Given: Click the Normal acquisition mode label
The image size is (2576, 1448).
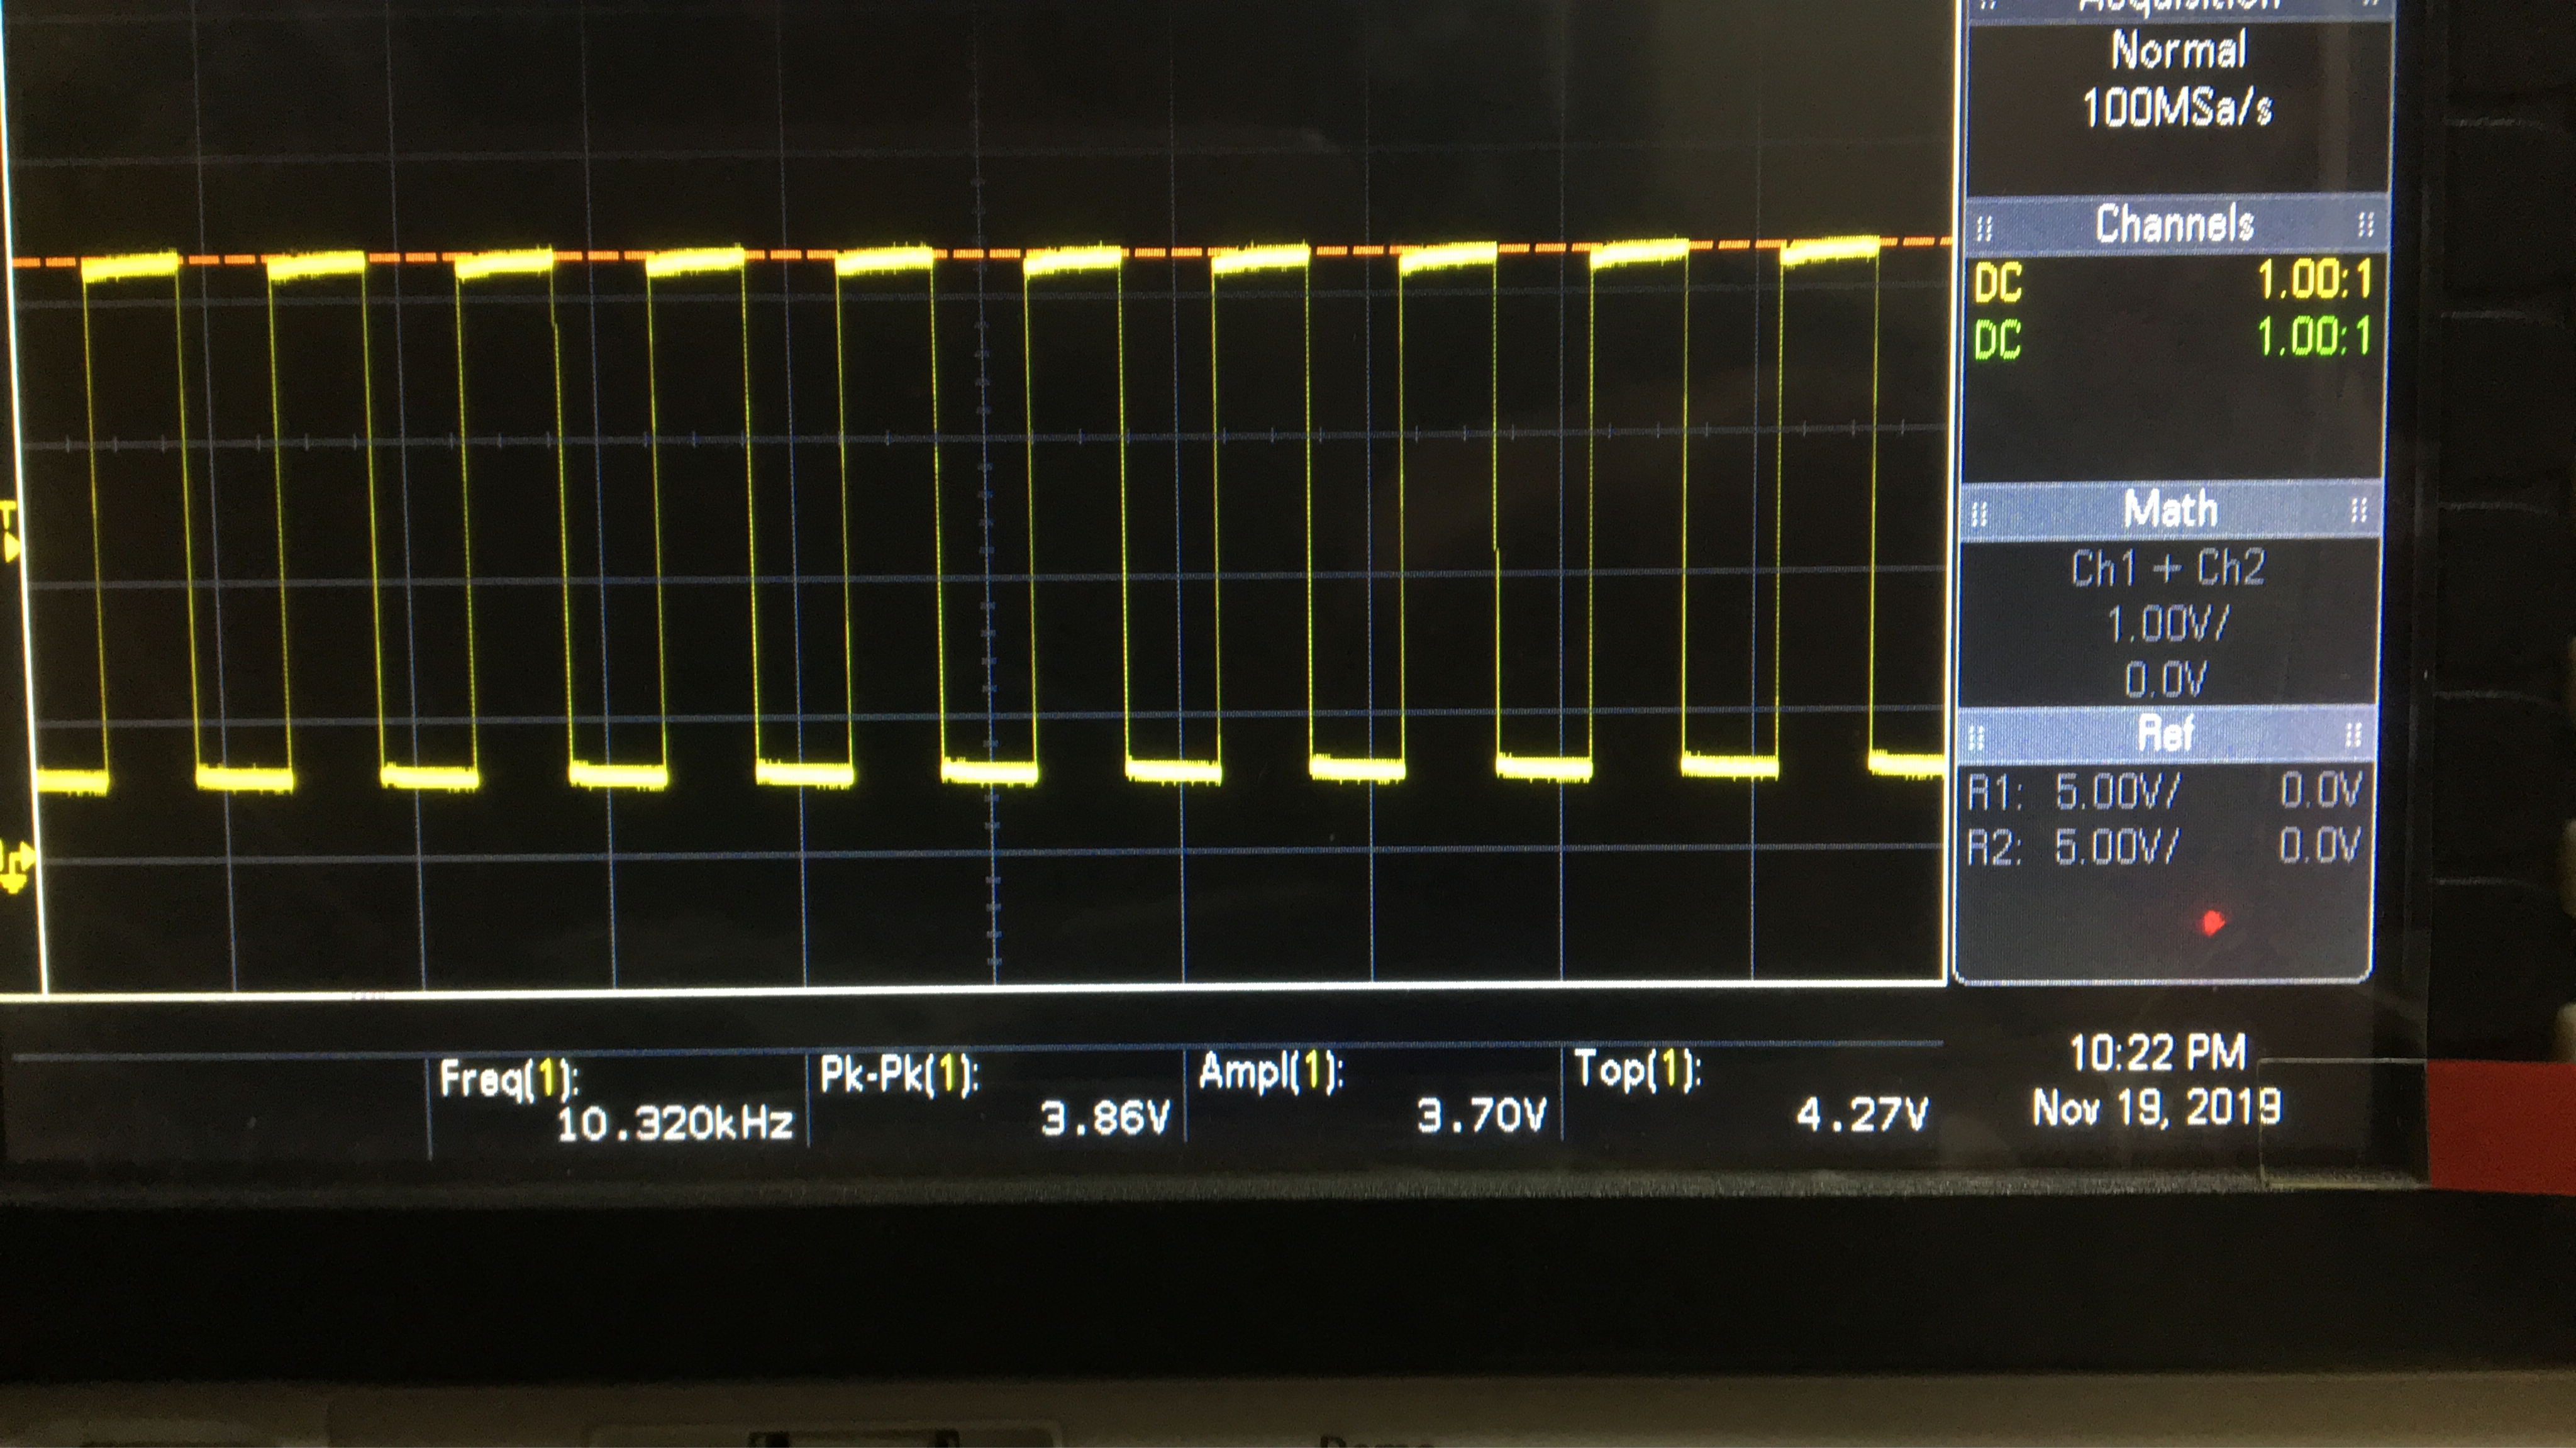Looking at the screenshot, I should coord(2178,50).
